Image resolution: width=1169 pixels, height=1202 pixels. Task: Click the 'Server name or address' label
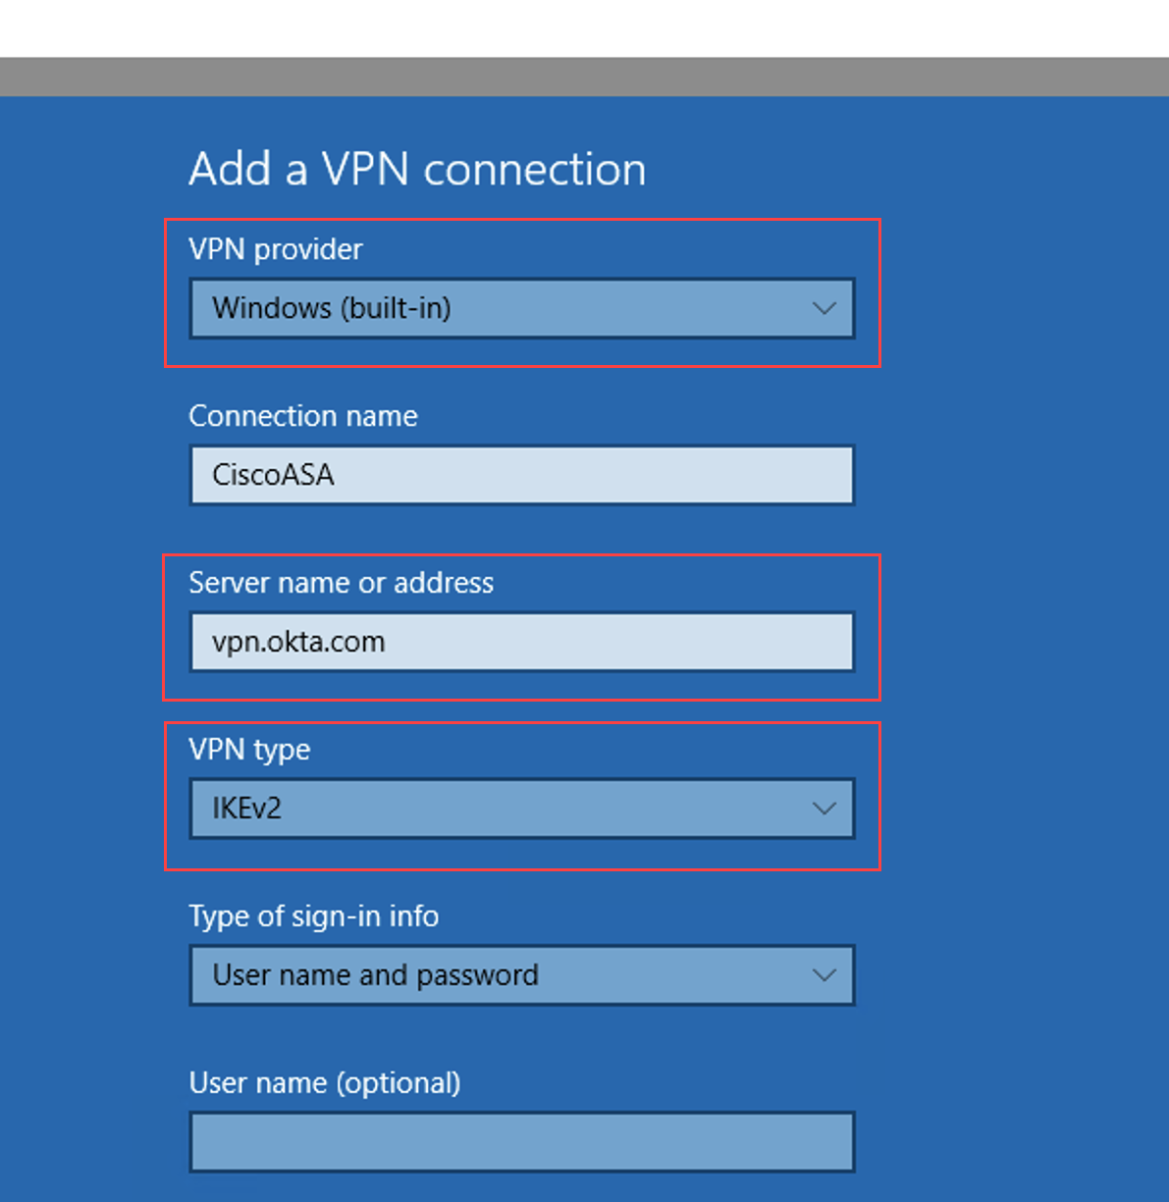pyautogui.click(x=342, y=583)
